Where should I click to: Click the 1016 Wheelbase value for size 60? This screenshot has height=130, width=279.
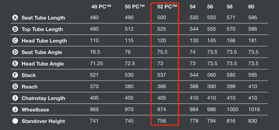coord(254,109)
